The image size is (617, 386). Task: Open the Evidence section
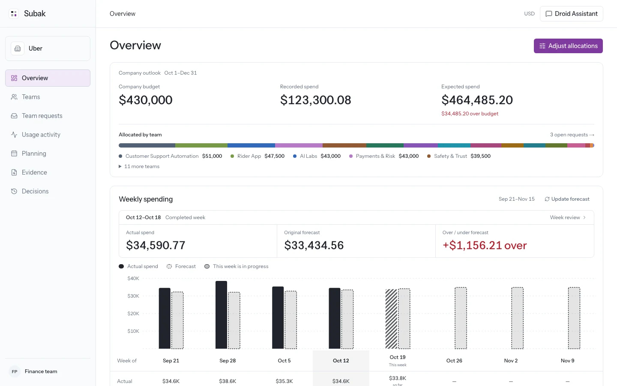click(x=48, y=172)
